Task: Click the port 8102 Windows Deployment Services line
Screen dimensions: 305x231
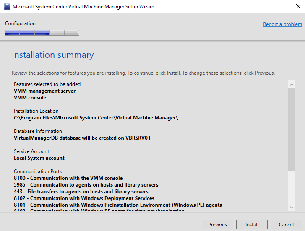Action: (84, 198)
